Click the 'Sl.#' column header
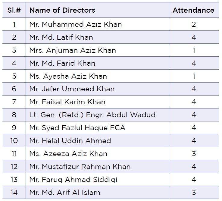Screen dimensions: 222x201 click(x=14, y=10)
